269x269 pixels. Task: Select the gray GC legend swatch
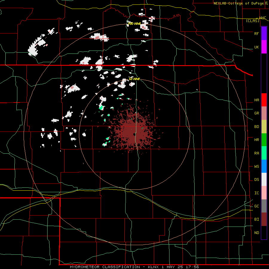pos(264,206)
